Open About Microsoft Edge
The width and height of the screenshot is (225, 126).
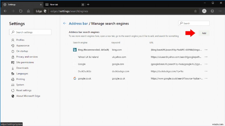tap(28, 96)
